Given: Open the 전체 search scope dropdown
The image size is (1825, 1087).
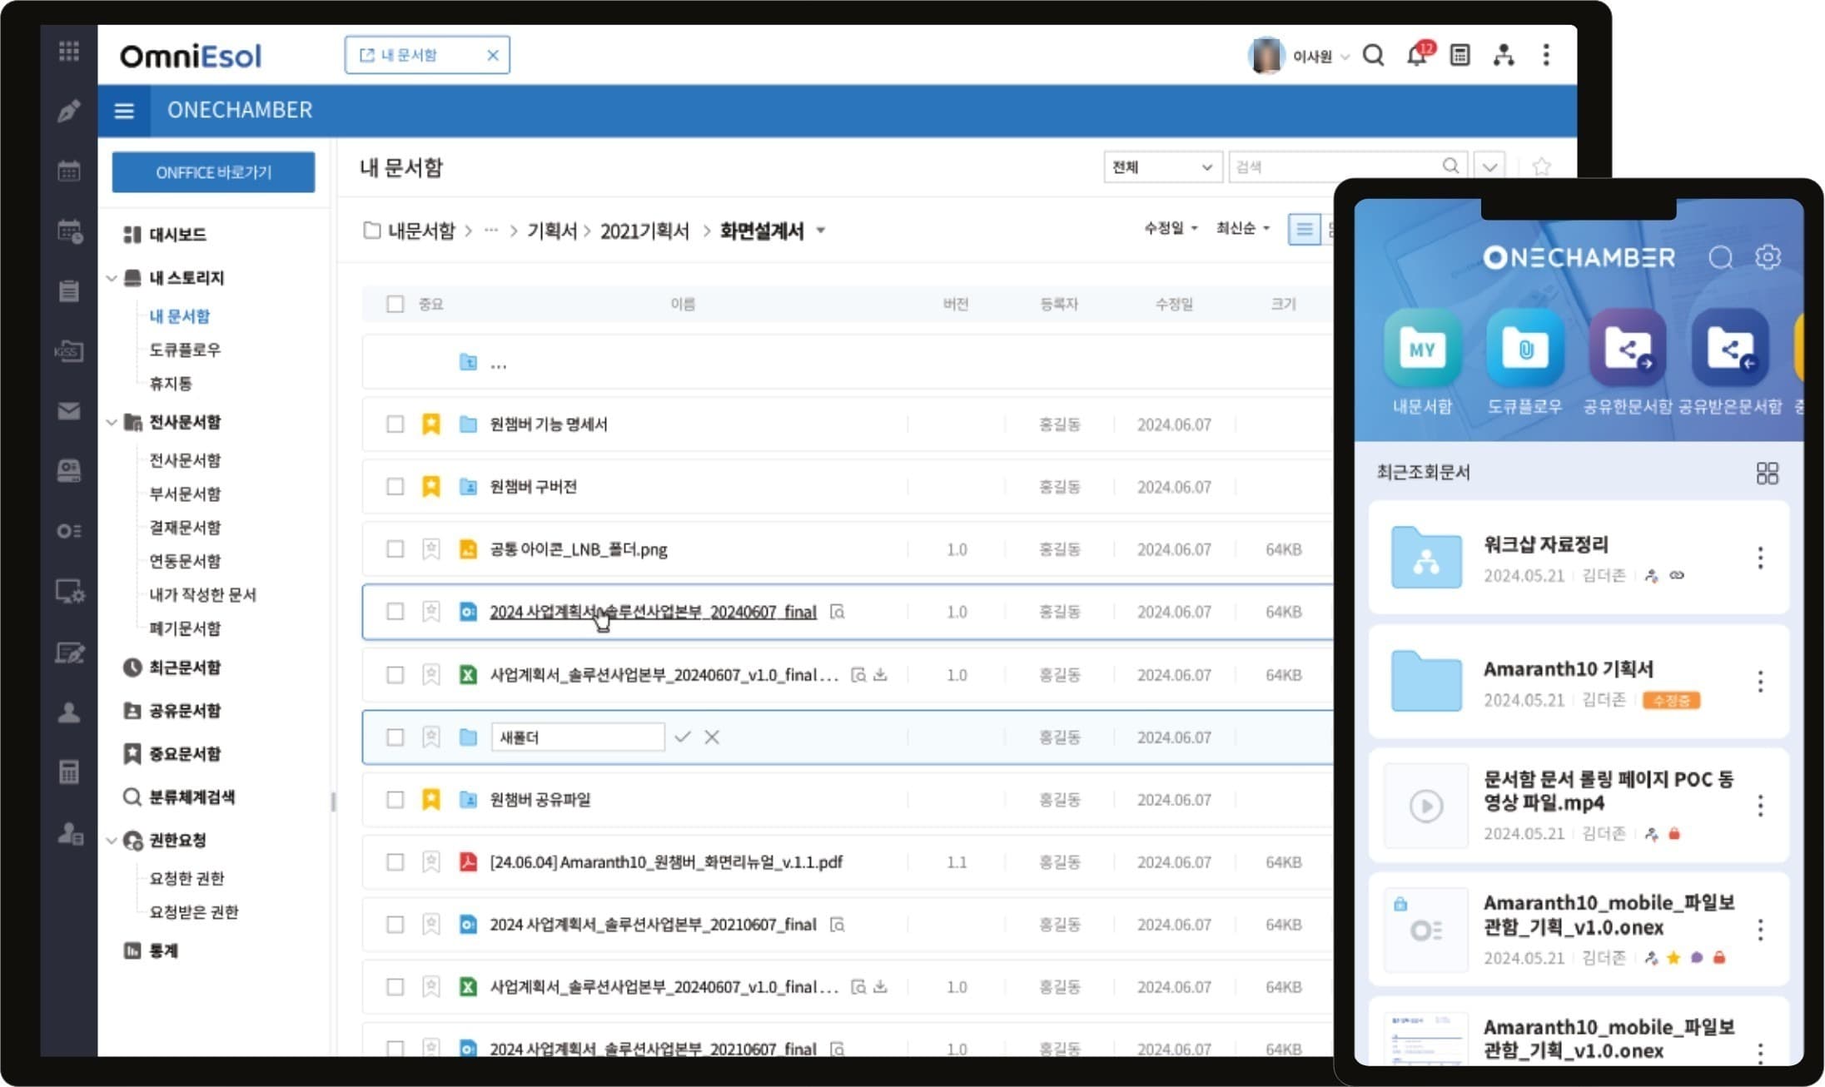Looking at the screenshot, I should coord(1162,167).
